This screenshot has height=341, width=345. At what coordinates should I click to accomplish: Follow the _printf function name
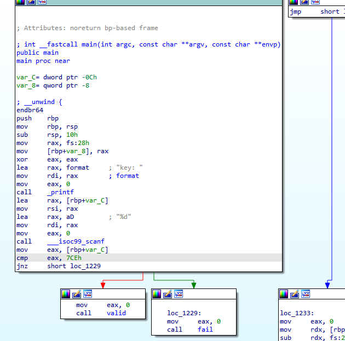click(x=60, y=192)
